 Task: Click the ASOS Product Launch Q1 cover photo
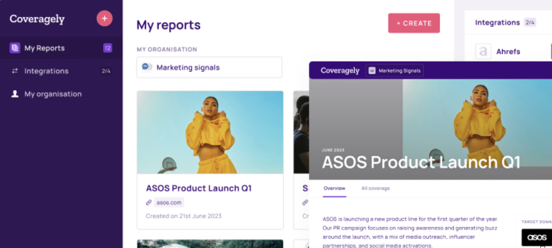tap(210, 132)
